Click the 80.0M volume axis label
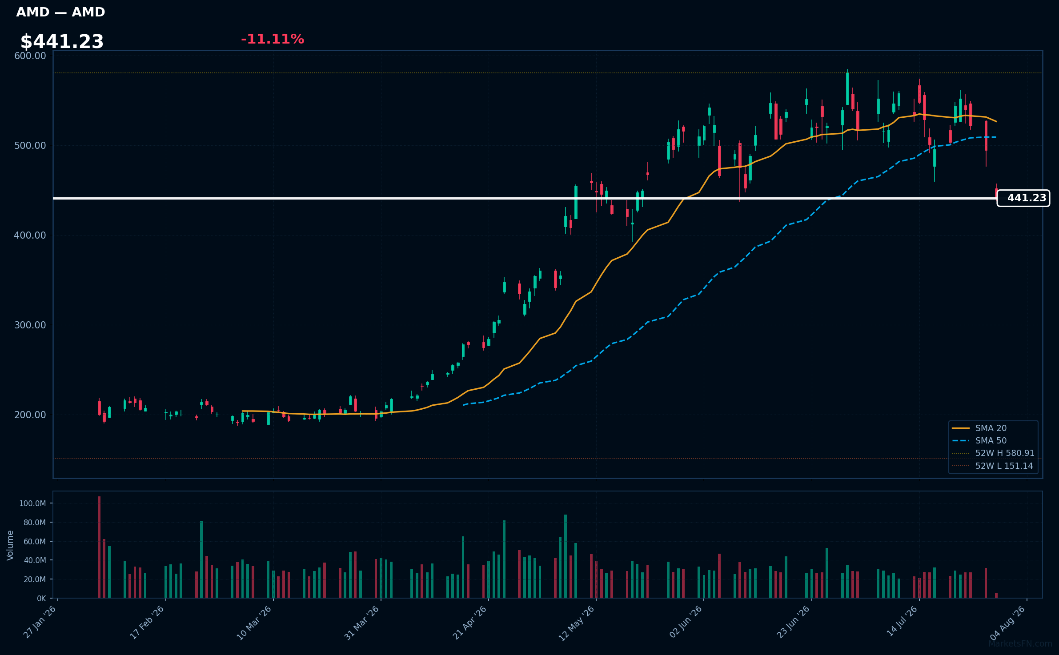This screenshot has width=1059, height=655. (35, 523)
